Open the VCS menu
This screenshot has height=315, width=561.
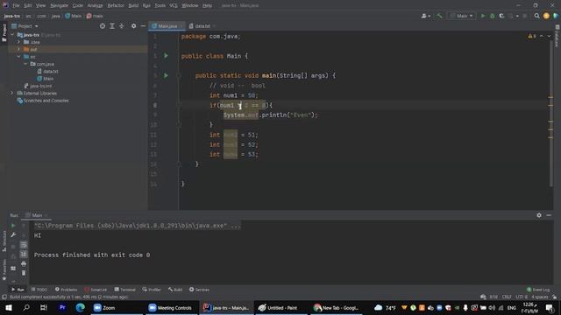pos(174,5)
